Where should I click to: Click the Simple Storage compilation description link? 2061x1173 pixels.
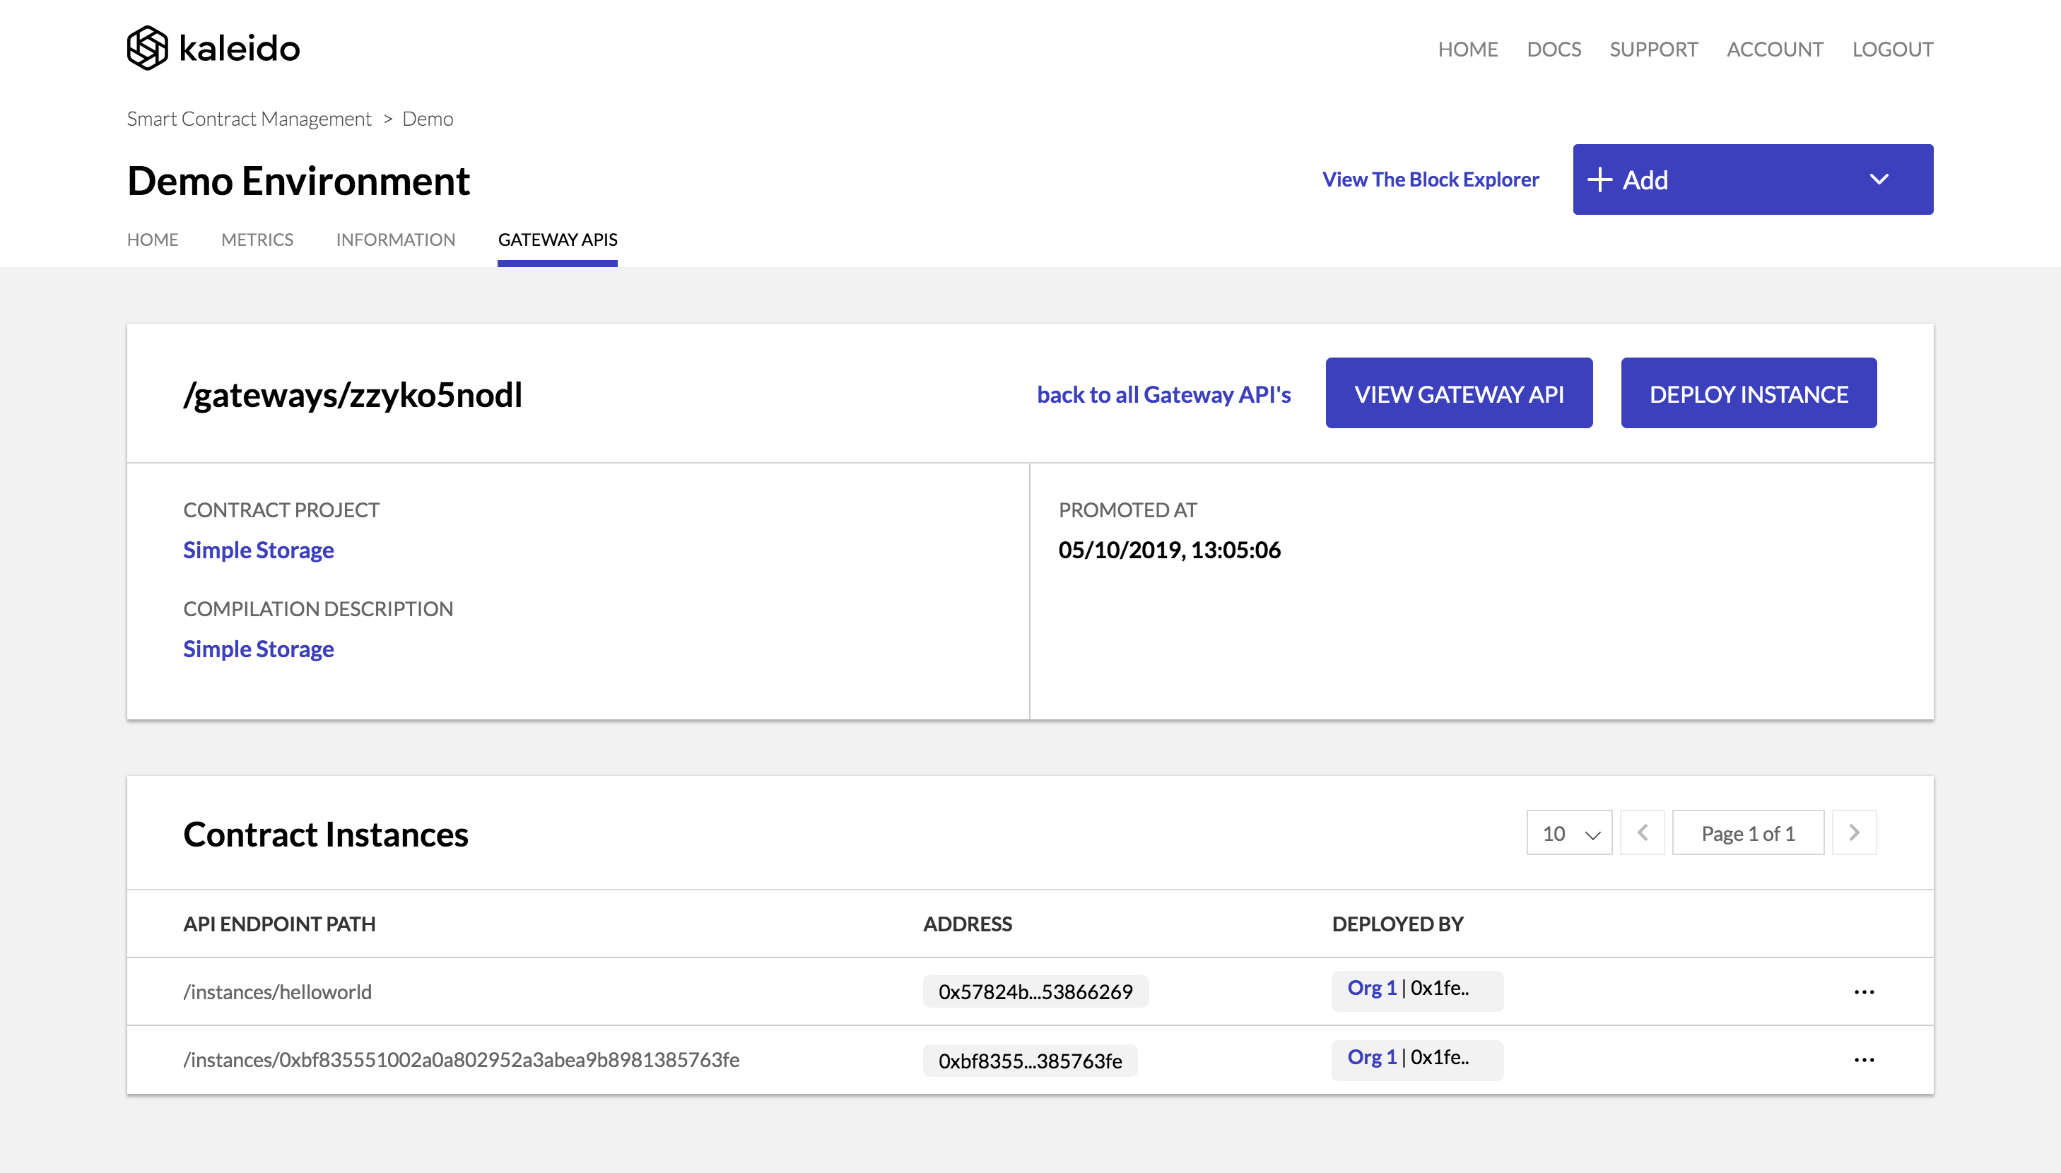259,648
